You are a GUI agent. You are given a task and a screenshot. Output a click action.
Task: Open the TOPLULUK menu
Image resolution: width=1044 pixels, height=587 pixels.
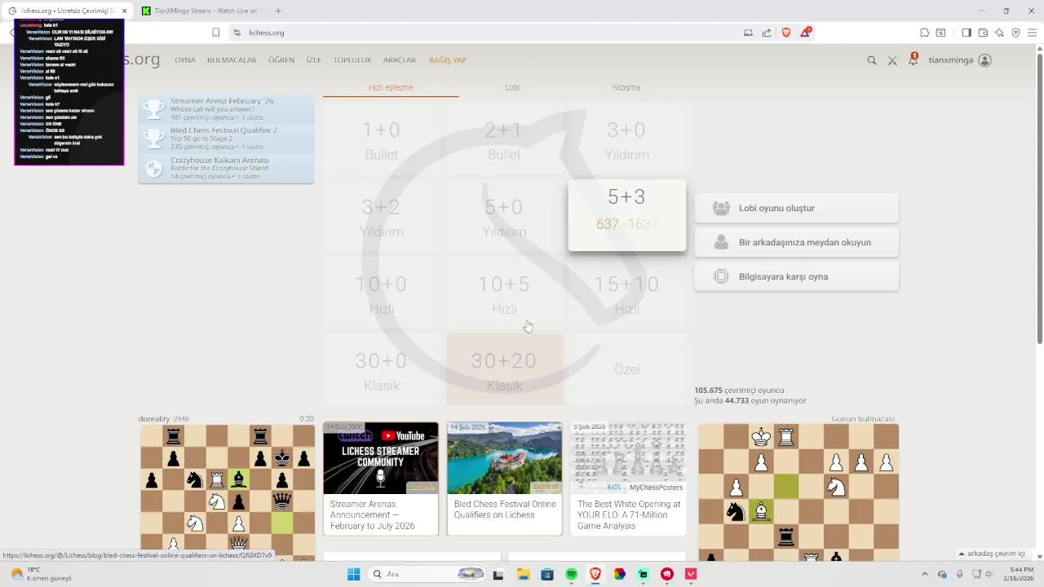pos(352,60)
